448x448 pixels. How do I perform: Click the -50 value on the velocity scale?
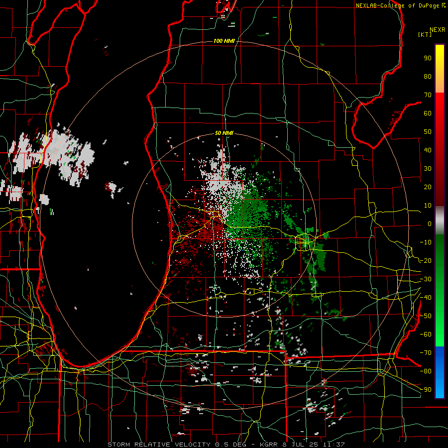pyautogui.click(x=426, y=316)
